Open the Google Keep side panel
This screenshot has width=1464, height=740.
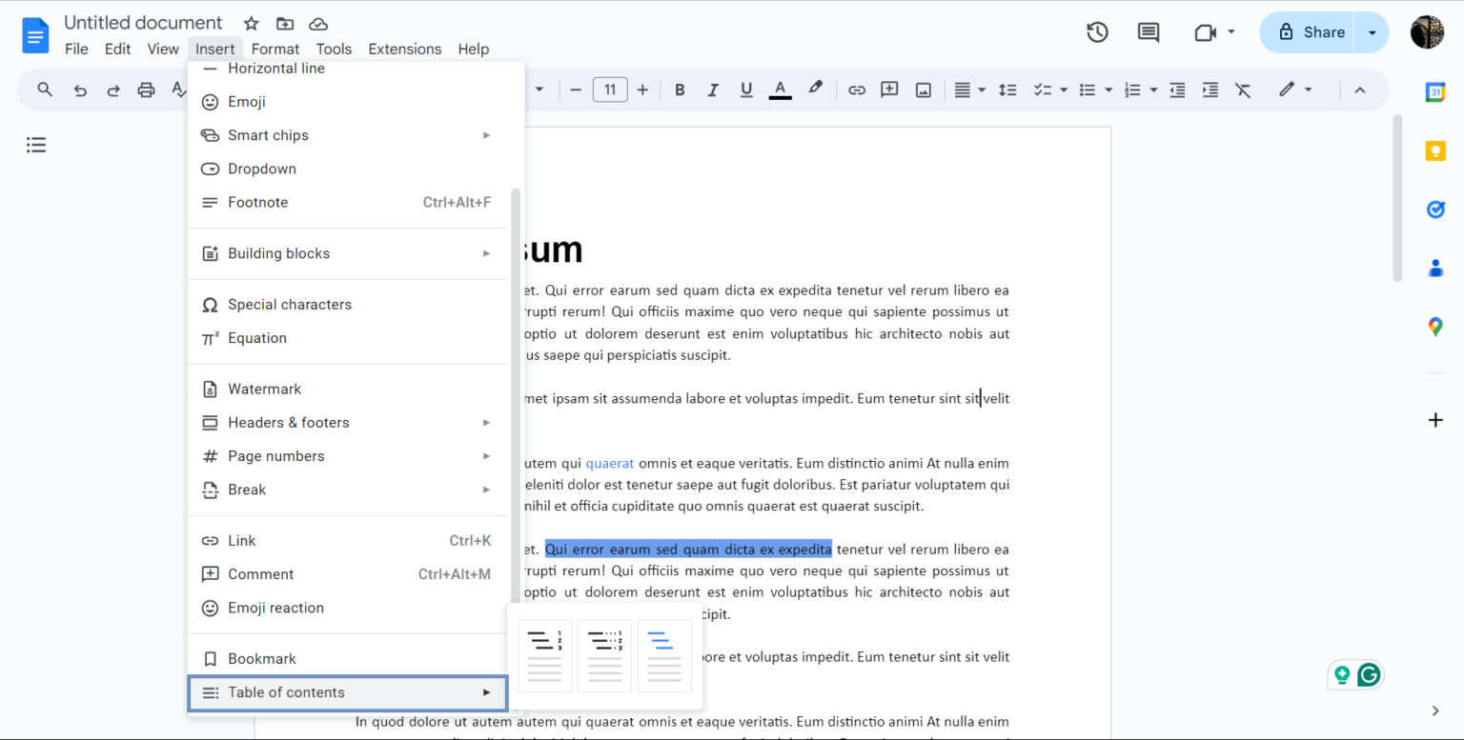(x=1435, y=150)
